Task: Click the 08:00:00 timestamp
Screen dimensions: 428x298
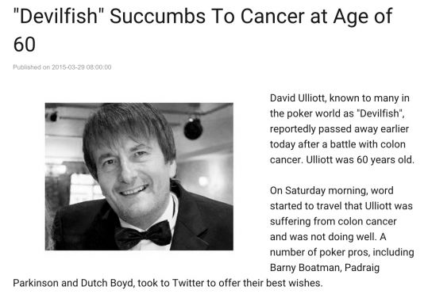Action: pos(98,67)
